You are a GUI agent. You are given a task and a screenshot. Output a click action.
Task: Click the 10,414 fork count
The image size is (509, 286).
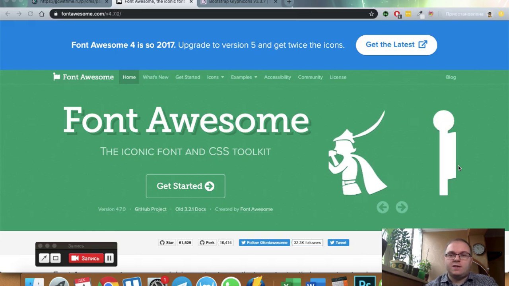coord(225,243)
